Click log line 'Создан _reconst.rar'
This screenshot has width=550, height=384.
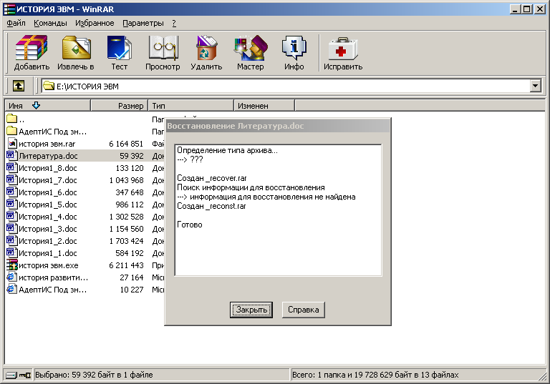(x=211, y=206)
